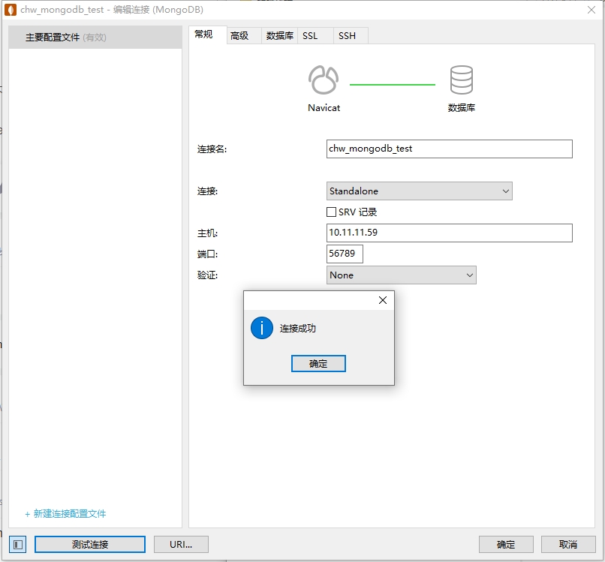Click the 端口: field label
605x562 pixels.
click(207, 254)
